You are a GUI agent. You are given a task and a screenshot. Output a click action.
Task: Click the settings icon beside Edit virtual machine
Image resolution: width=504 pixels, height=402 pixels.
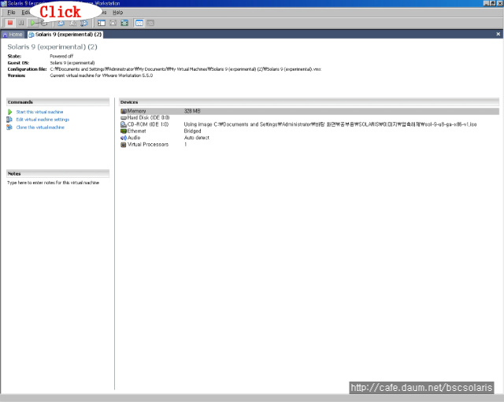(x=9, y=120)
